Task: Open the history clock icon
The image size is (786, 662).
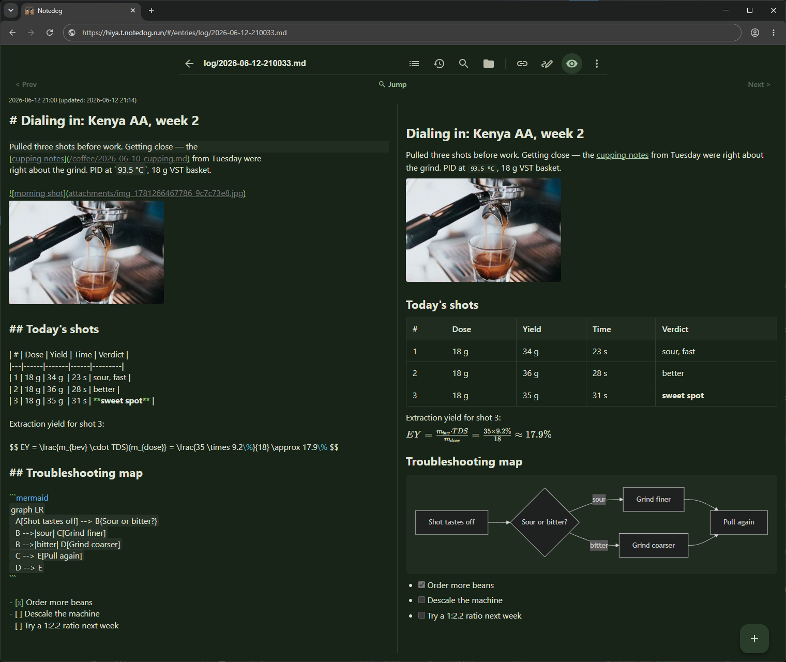Action: [x=439, y=64]
